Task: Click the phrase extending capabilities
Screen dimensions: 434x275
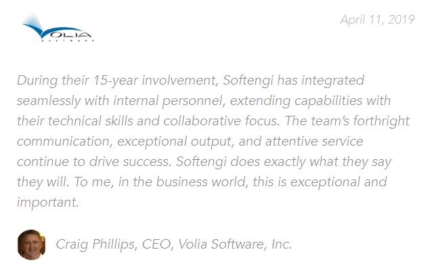Action: point(296,101)
